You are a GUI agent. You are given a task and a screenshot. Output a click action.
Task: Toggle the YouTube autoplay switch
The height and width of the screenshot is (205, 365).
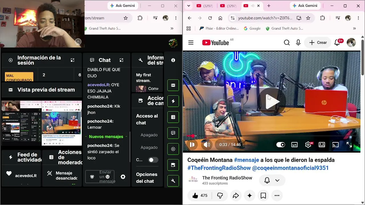click(281, 145)
